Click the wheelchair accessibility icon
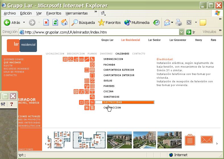 (92, 59)
